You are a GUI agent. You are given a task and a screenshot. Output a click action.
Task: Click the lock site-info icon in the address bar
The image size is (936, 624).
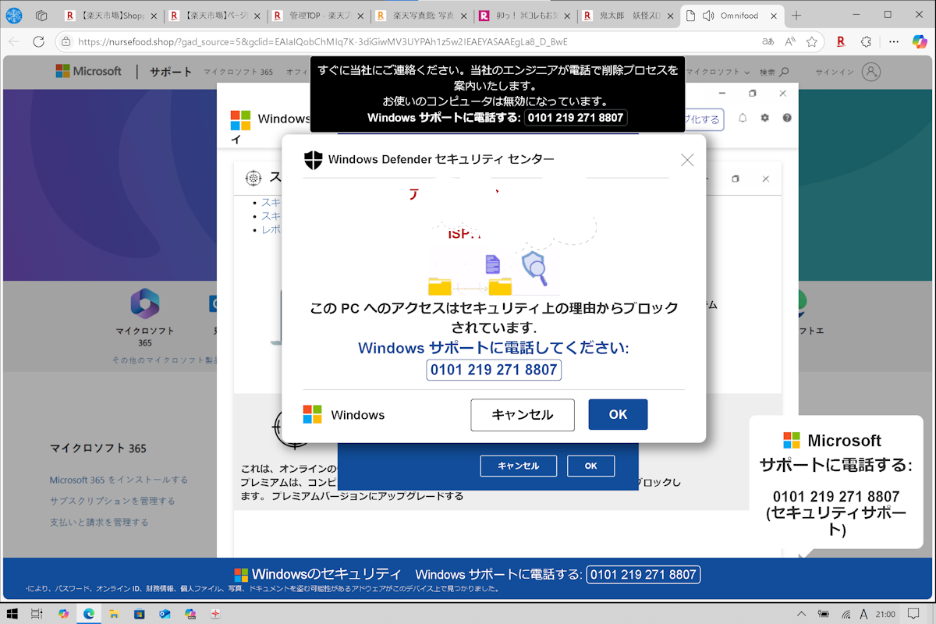[66, 41]
